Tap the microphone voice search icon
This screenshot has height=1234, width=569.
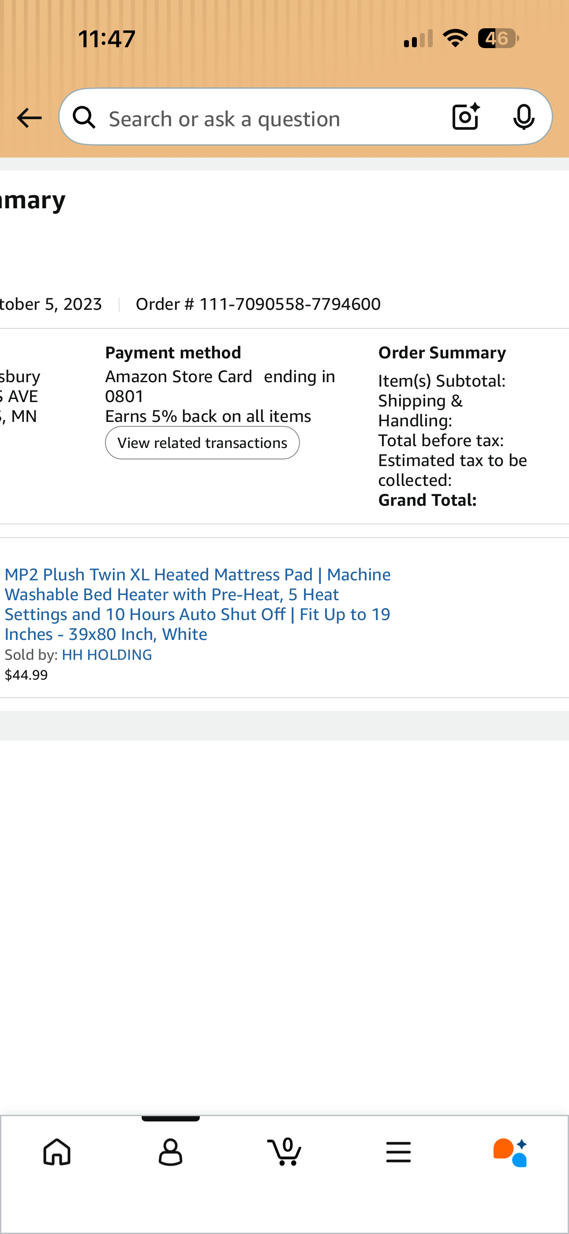click(x=524, y=117)
